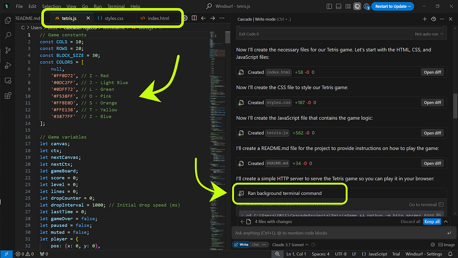Open the Terminal menu
Screen dimensions: 458x258
pos(116,6)
